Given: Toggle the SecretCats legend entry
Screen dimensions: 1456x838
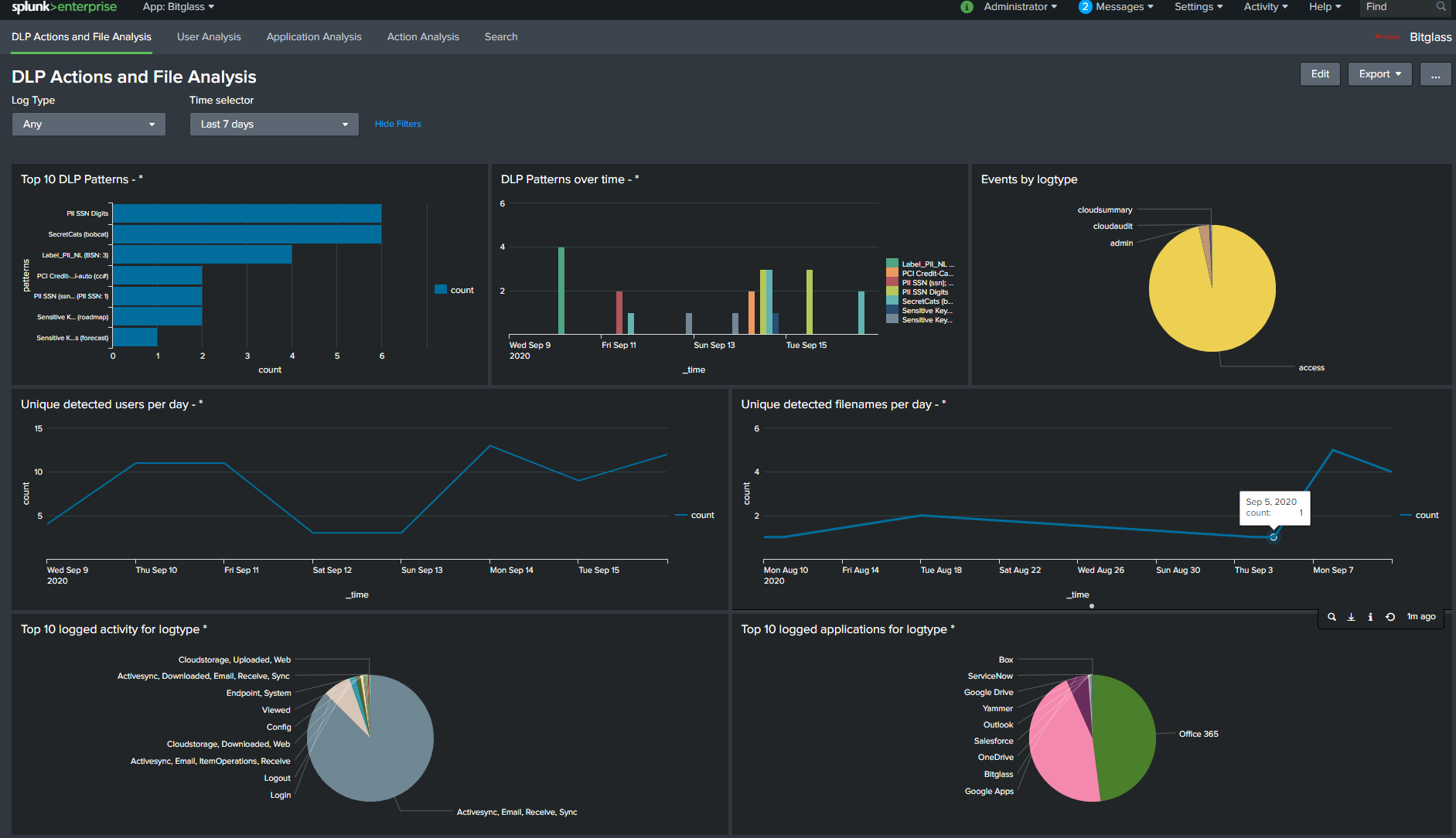Looking at the screenshot, I should point(926,301).
